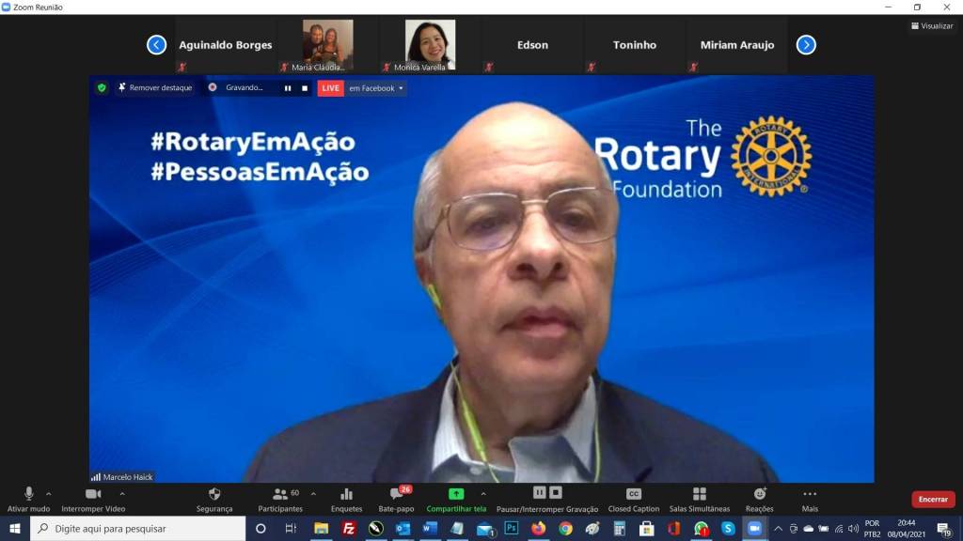Click Remover destaque button
Screen dimensions: 963x541
[155, 88]
